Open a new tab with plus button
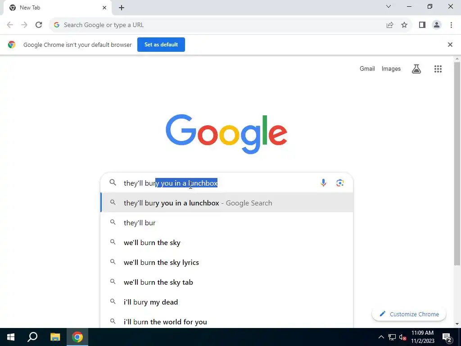Viewport: 461px width, 346px height. 122,8
